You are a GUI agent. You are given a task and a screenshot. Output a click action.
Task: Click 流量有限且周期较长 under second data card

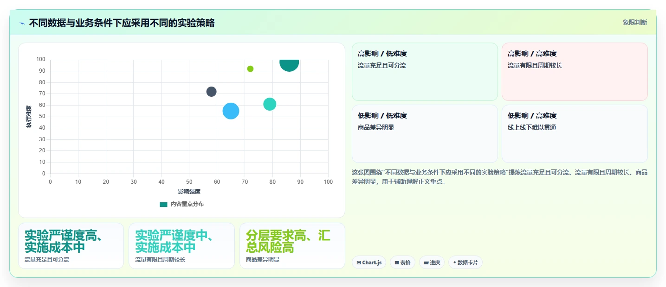[160, 260]
